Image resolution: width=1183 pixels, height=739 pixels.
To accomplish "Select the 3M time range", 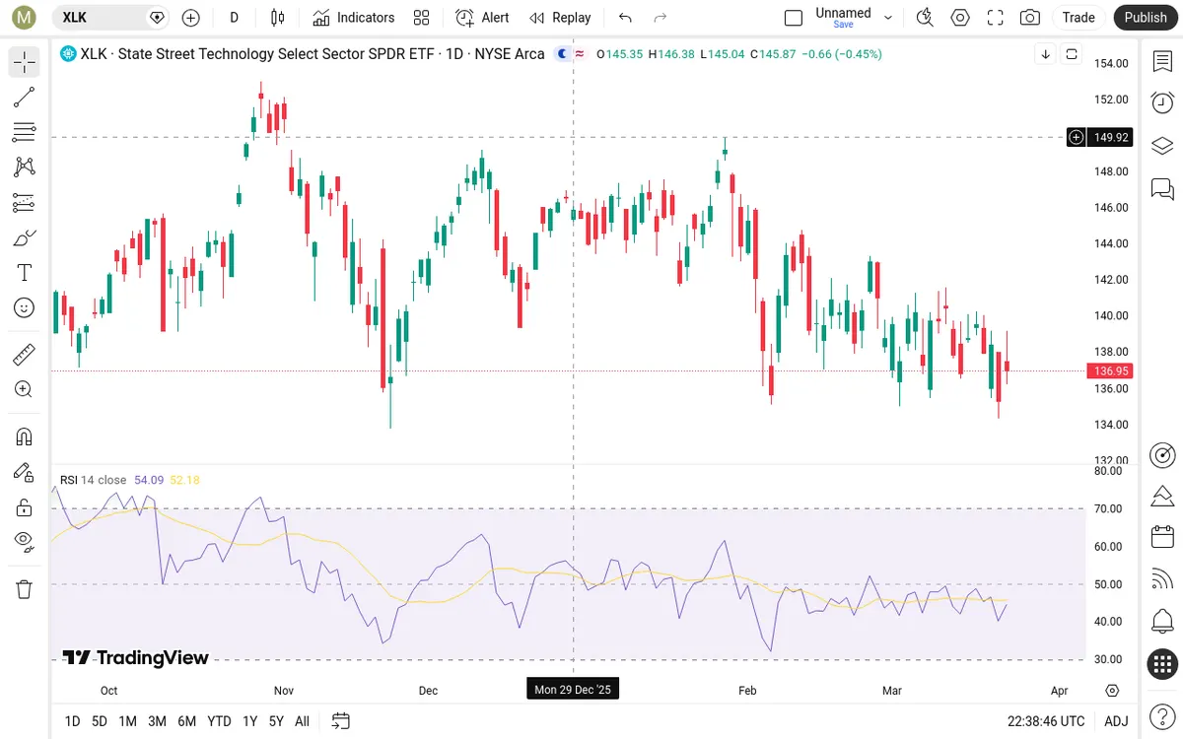I will (x=157, y=721).
